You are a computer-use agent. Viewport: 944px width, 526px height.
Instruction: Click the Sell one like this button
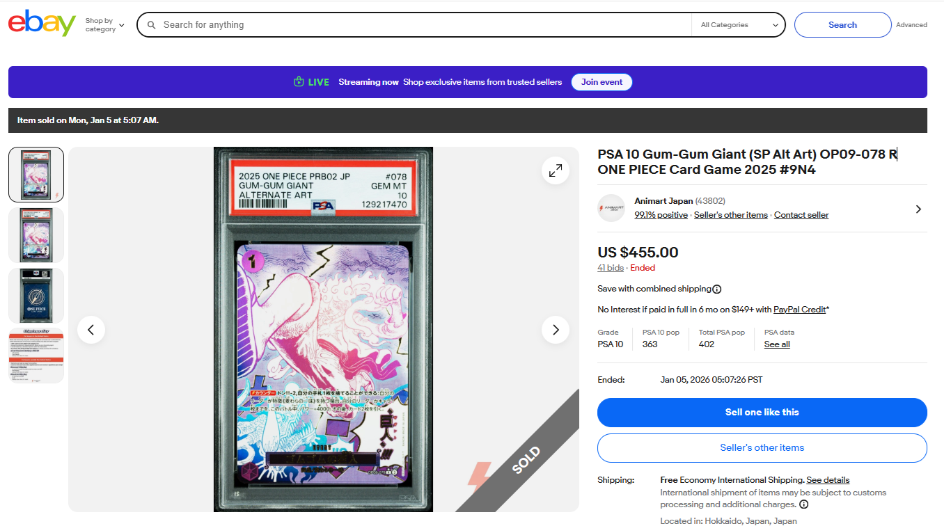762,413
